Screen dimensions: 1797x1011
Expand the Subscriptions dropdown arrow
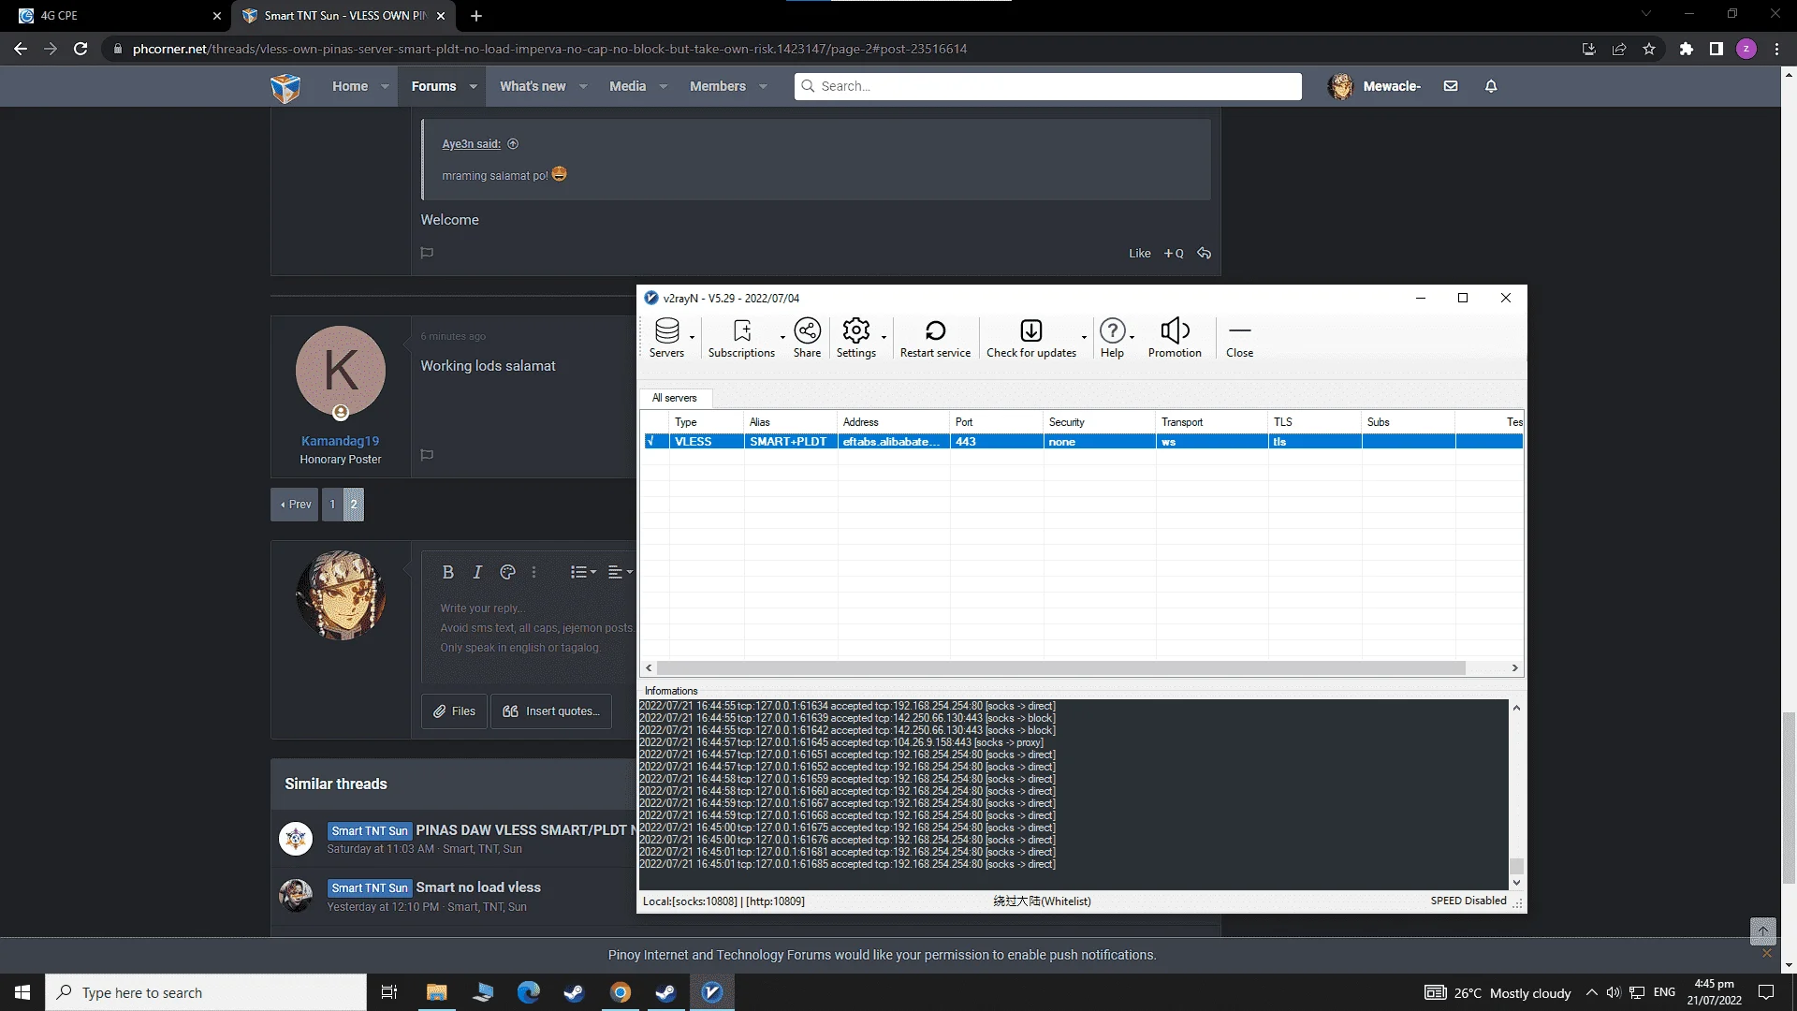tap(782, 337)
